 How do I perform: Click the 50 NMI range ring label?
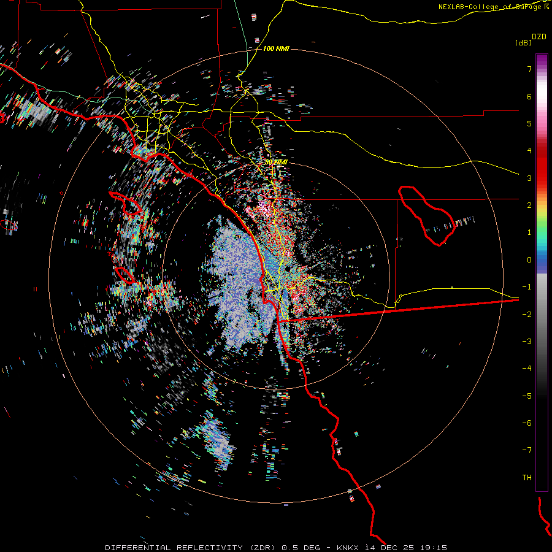click(276, 163)
